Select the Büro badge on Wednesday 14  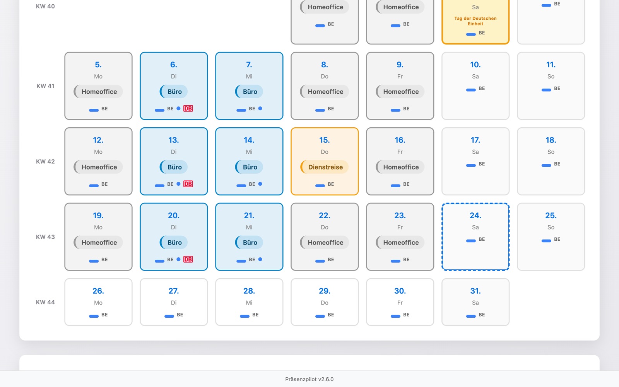pyautogui.click(x=249, y=167)
